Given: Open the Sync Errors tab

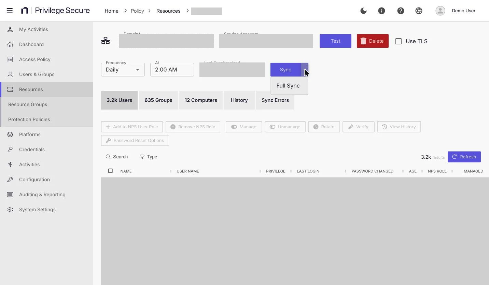Looking at the screenshot, I should [275, 100].
